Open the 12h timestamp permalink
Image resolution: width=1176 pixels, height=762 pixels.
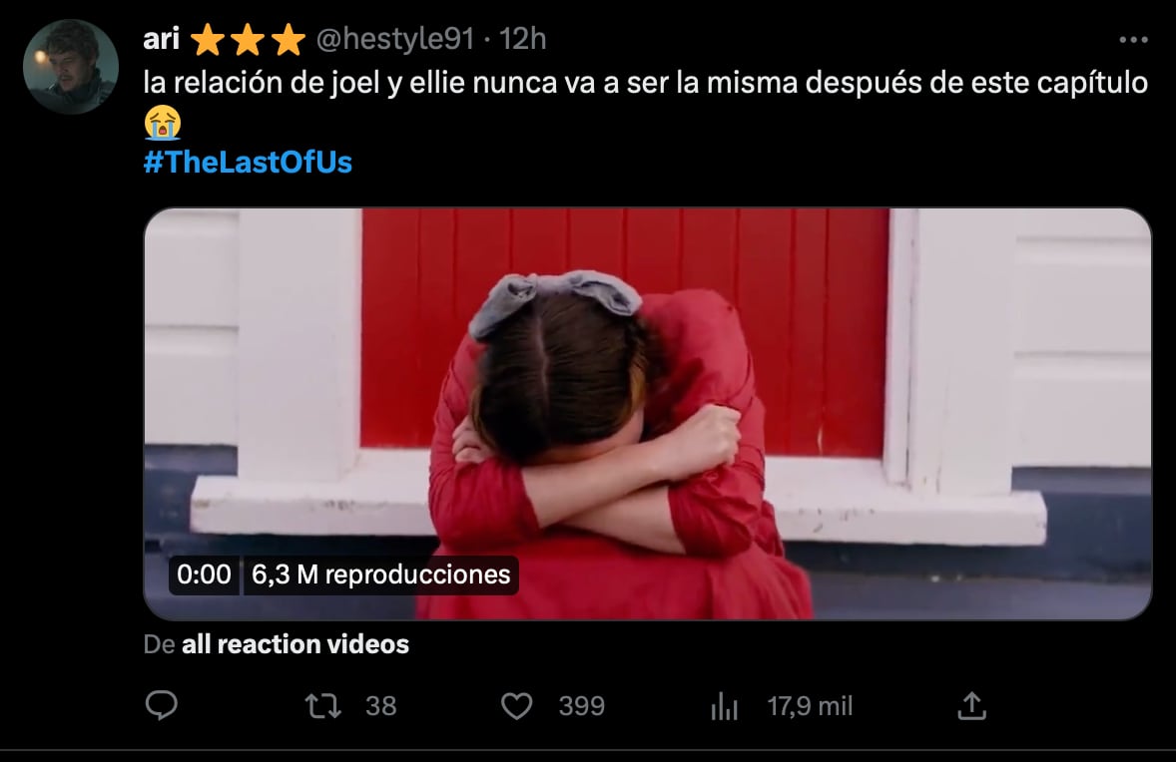(523, 39)
